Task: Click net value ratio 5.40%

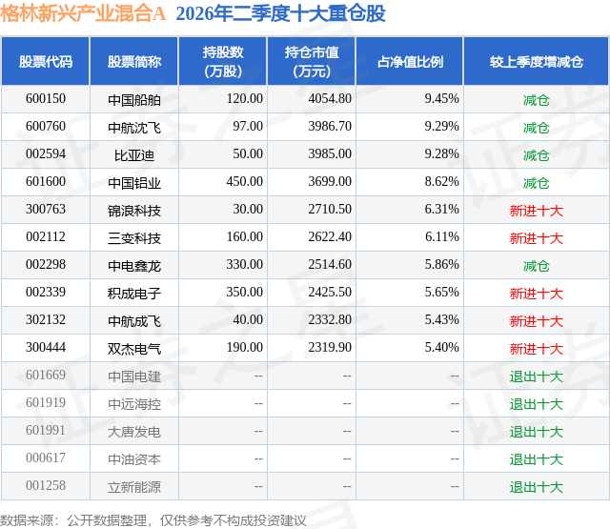Action: point(441,347)
